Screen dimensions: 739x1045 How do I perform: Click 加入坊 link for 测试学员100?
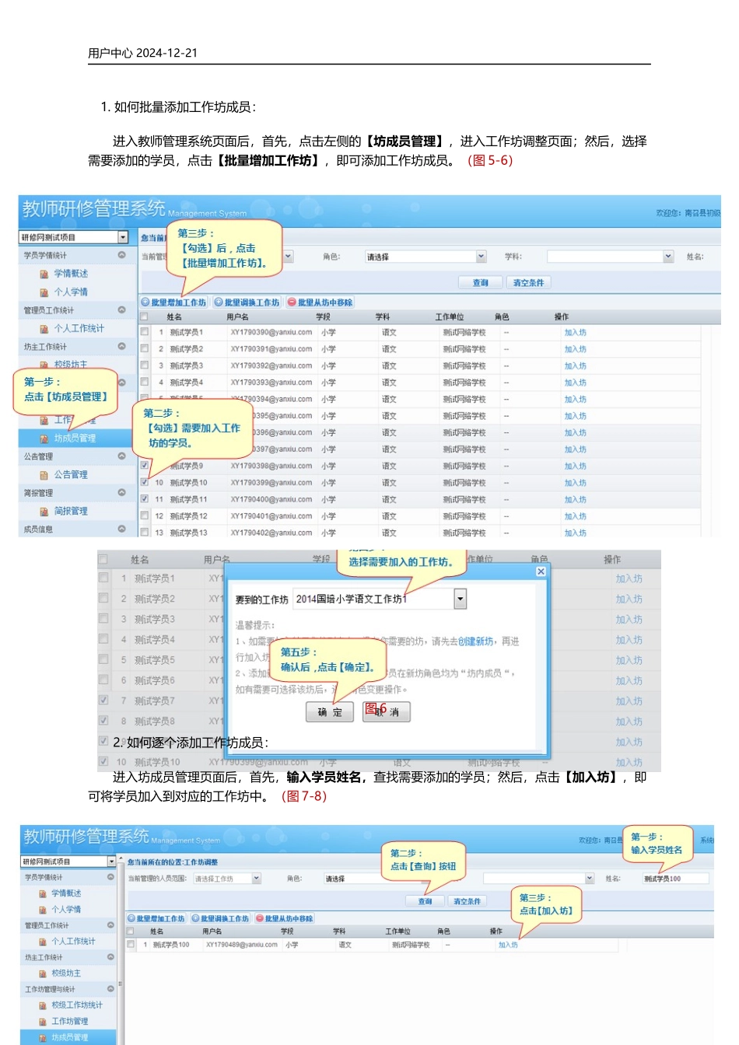coord(508,945)
